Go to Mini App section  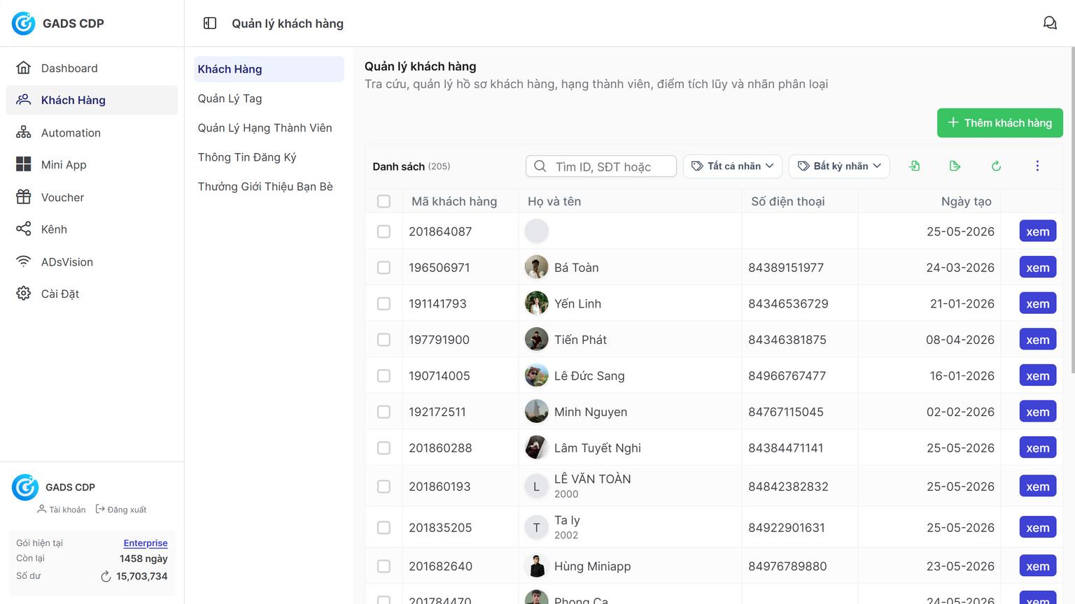[92, 164]
